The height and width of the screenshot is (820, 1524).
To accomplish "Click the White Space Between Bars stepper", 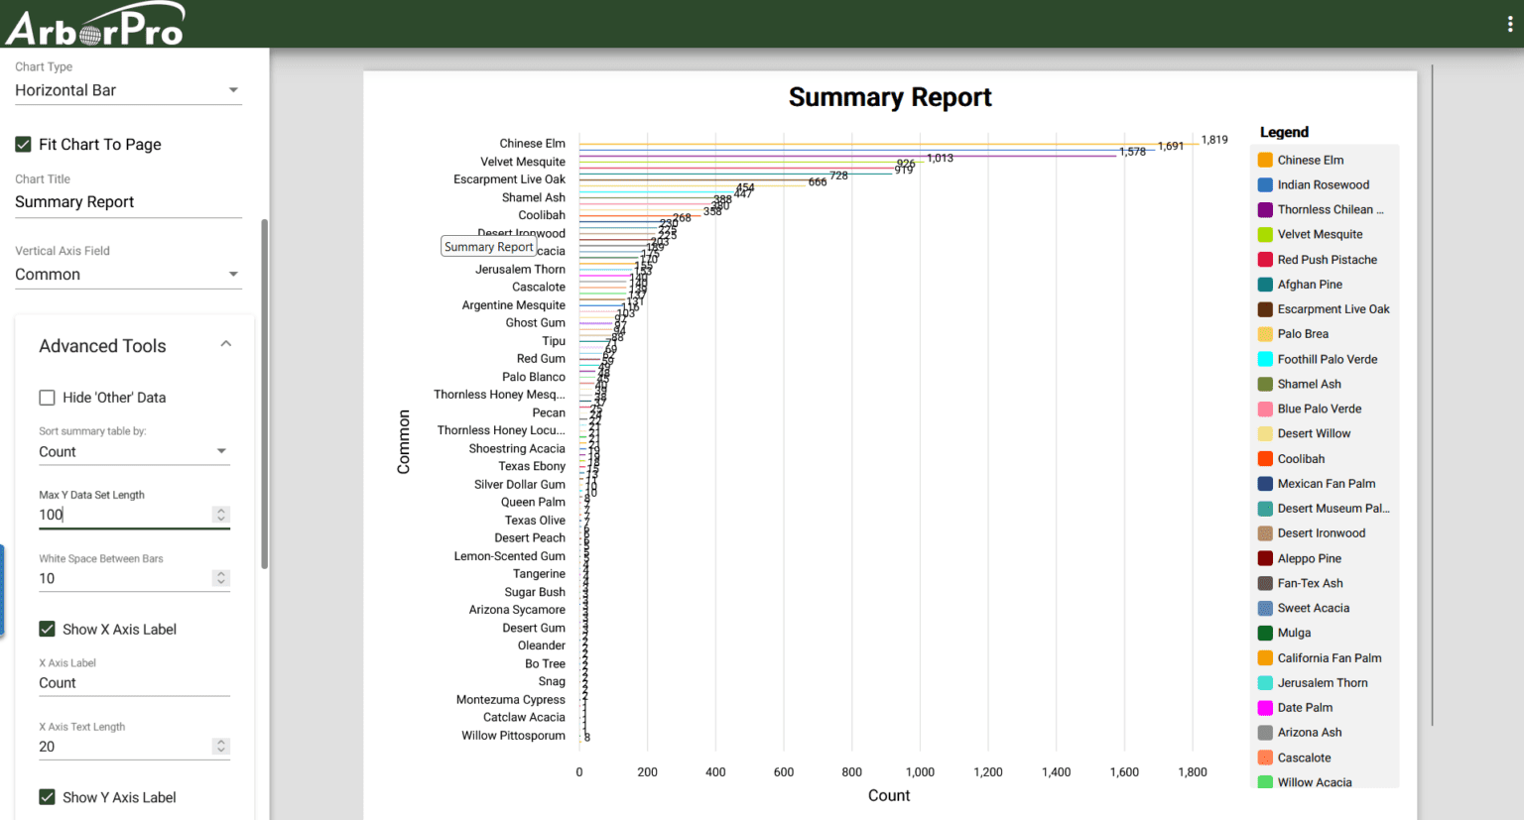I will [x=221, y=578].
